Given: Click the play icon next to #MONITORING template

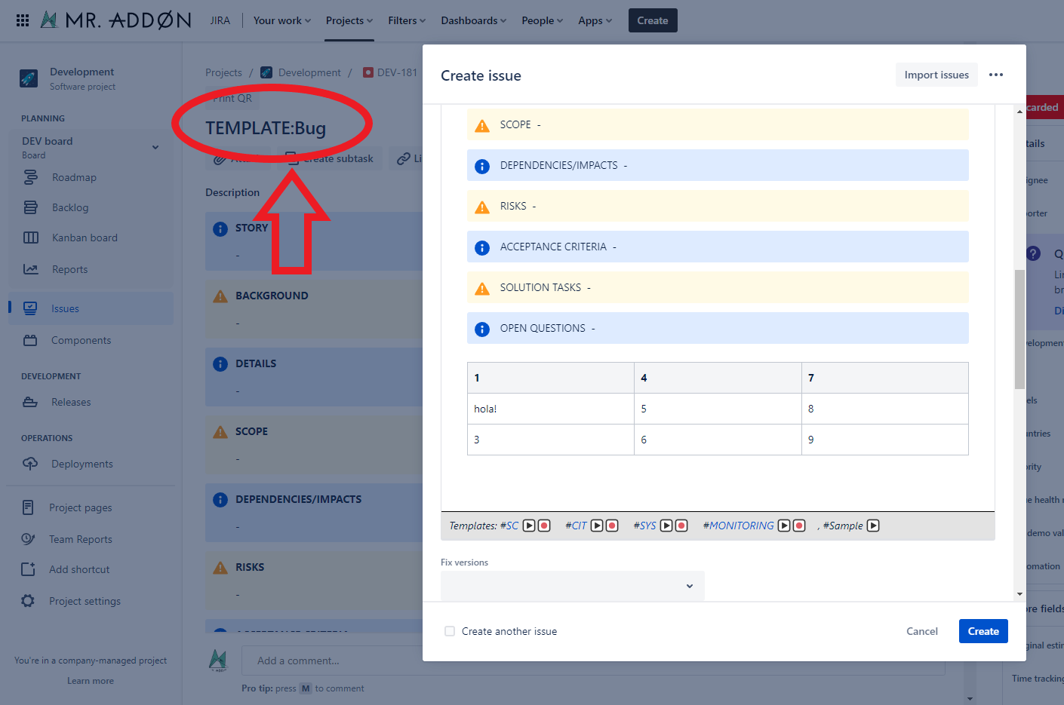Looking at the screenshot, I should coord(784,526).
